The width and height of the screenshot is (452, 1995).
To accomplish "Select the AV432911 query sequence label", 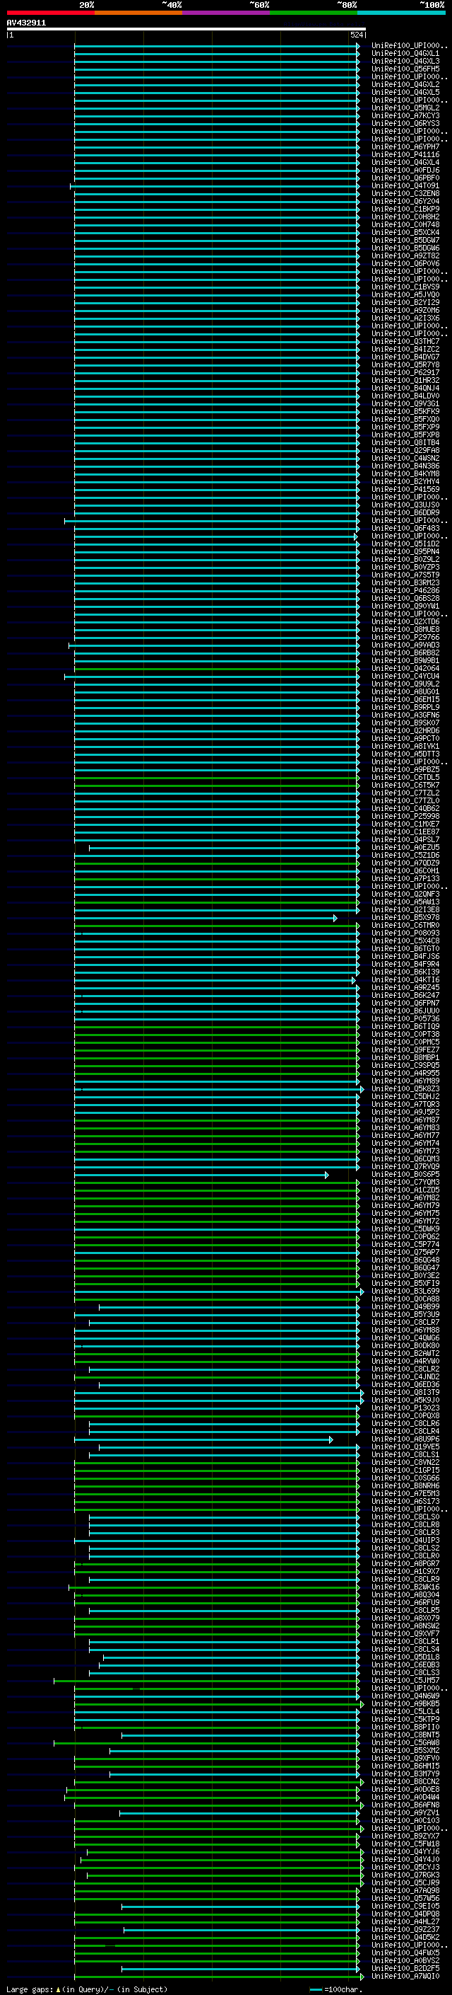I will coord(26,23).
